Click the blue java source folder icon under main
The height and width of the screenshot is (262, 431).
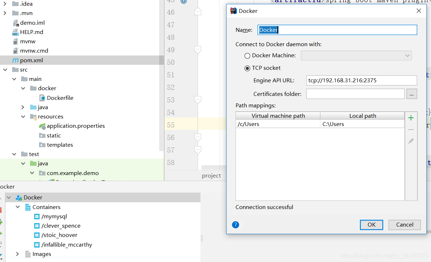[x=33, y=107]
